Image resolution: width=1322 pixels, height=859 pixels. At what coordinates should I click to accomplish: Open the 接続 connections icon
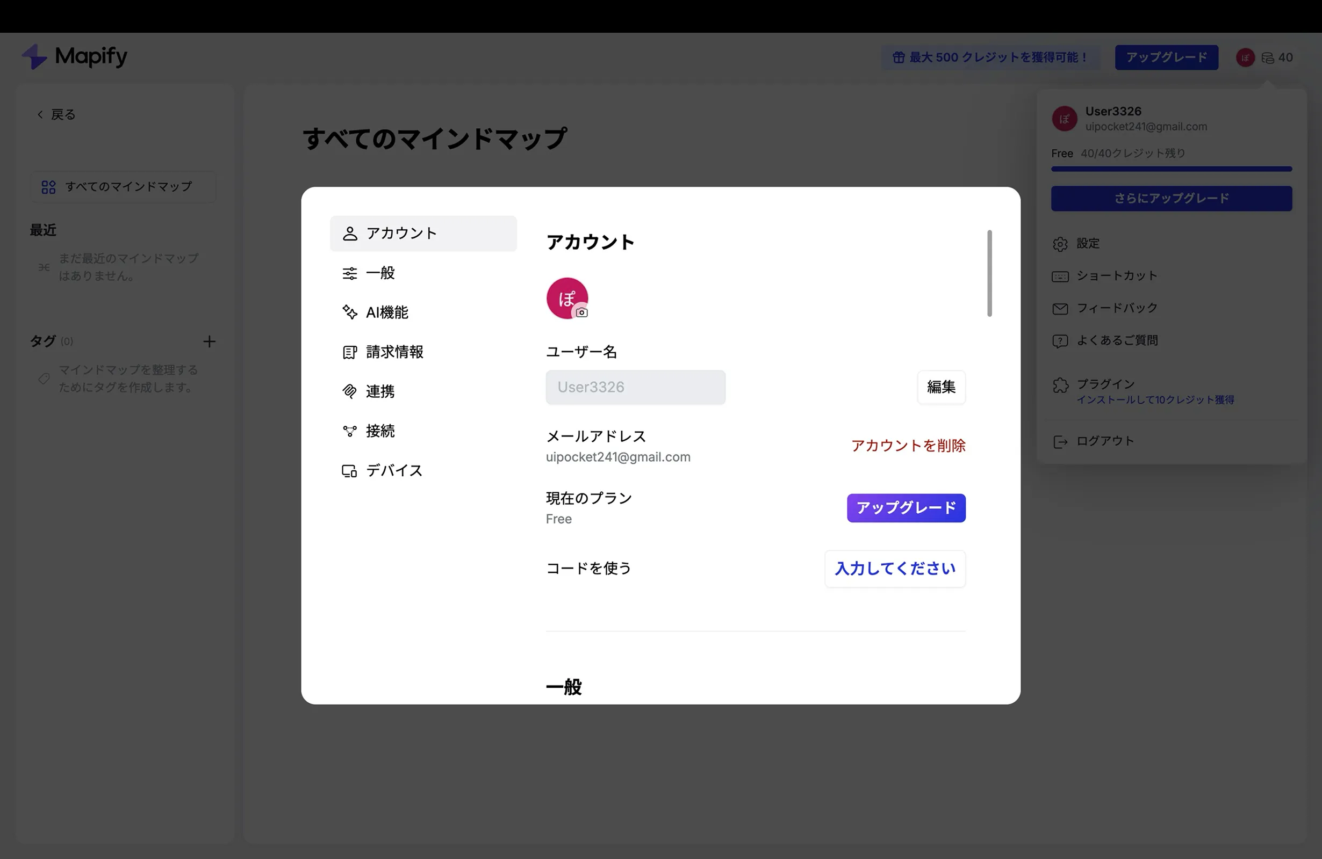coord(350,431)
